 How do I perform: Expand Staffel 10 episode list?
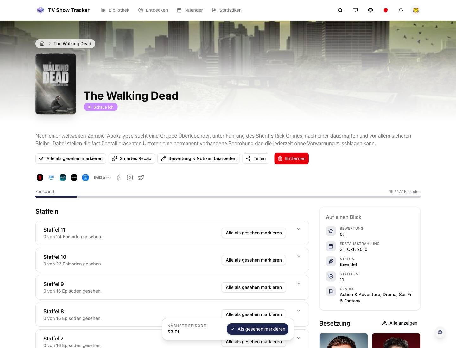299,256
